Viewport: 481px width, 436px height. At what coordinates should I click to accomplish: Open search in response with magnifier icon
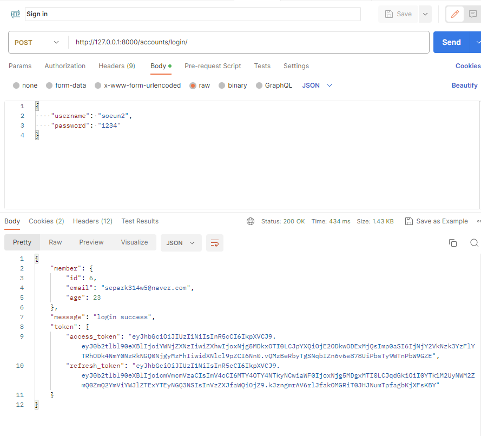pyautogui.click(x=474, y=243)
